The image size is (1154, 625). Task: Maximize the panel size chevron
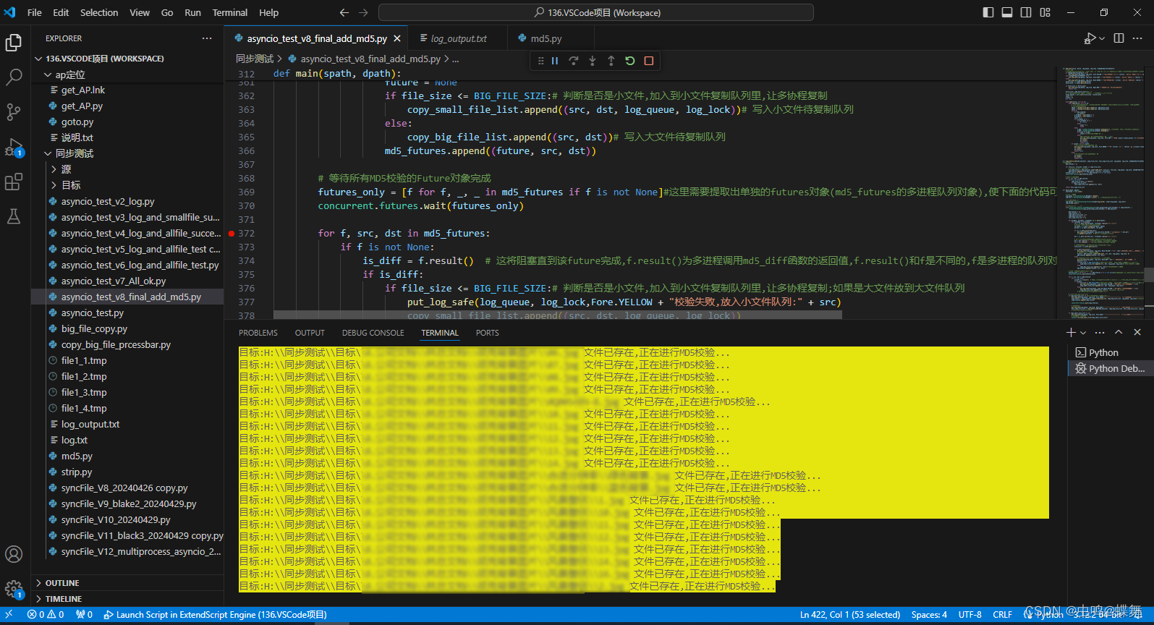coord(1119,332)
